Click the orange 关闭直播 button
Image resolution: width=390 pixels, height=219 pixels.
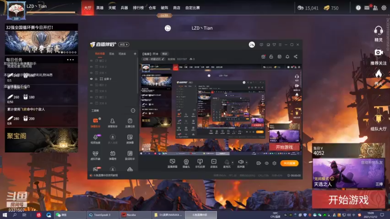[x=289, y=163]
